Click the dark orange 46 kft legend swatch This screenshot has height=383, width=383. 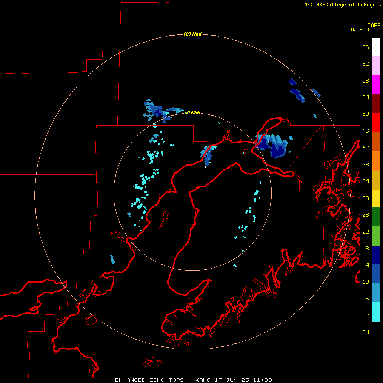point(376,141)
